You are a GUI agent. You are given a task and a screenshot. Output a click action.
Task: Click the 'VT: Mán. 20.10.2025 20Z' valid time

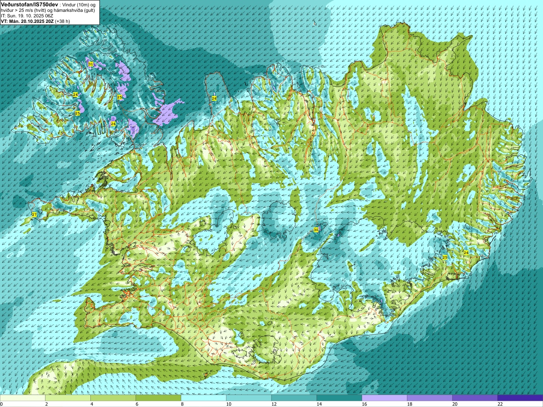point(27,21)
